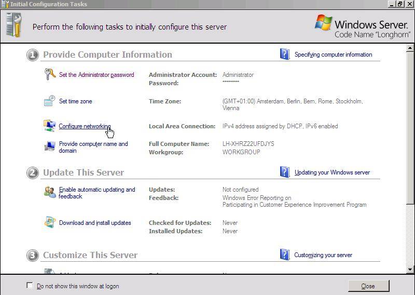Screen dimensions: 415x295
Task: Click the Not configured updates value
Action: (241, 190)
